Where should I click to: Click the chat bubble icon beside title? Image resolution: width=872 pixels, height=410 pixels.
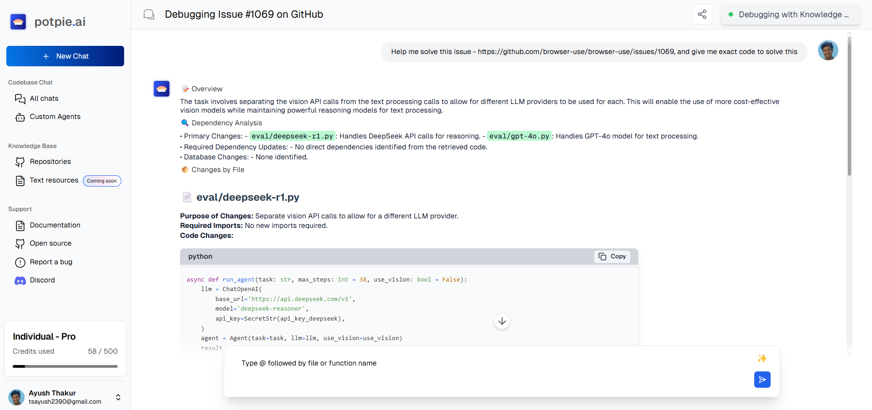[149, 15]
